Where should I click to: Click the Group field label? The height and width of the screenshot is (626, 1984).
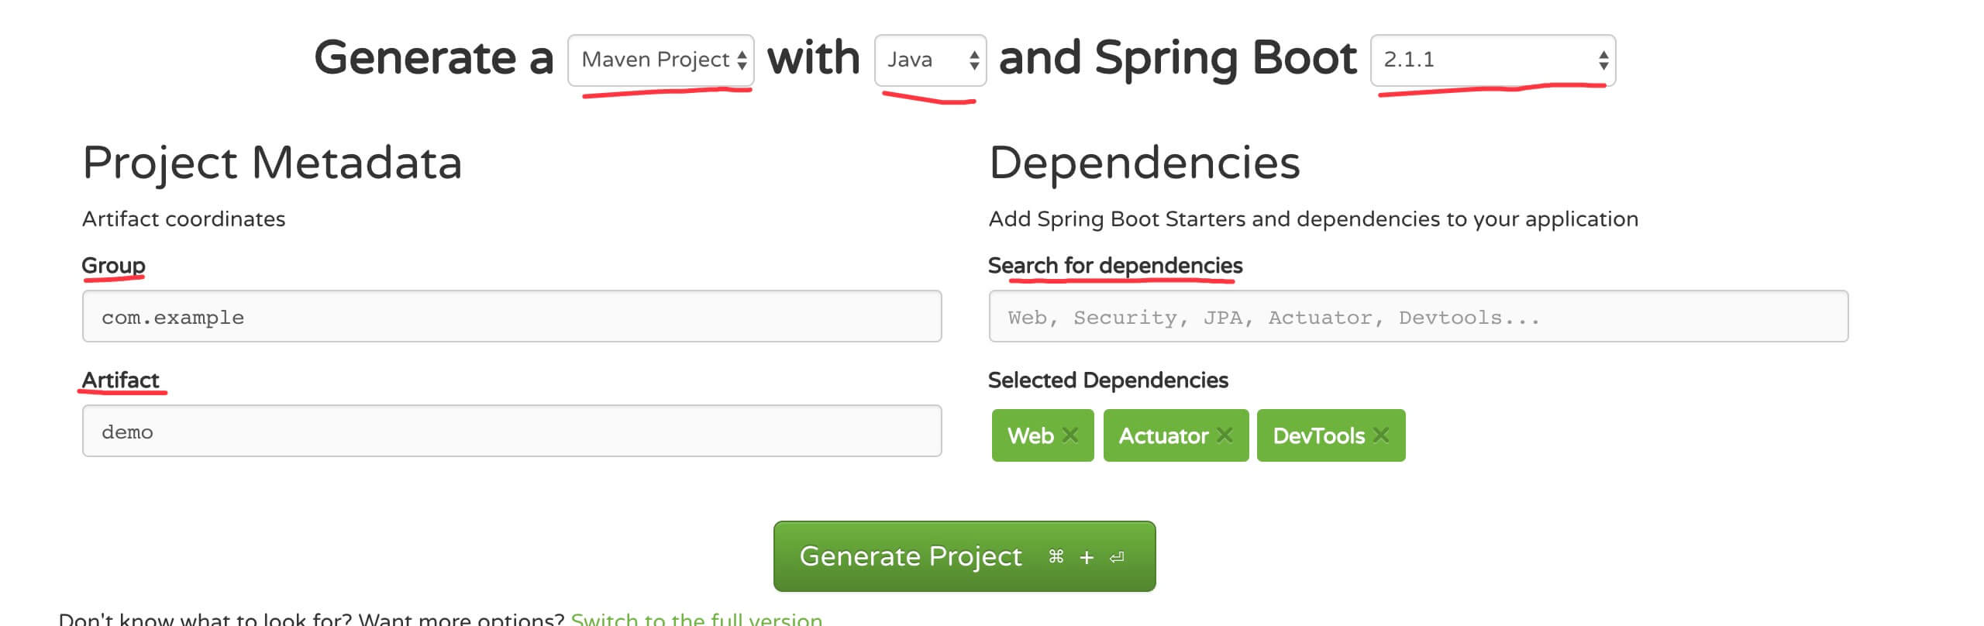coord(113,266)
